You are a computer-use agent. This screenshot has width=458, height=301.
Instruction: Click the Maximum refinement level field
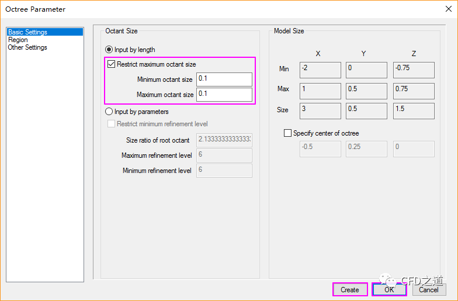(x=224, y=155)
